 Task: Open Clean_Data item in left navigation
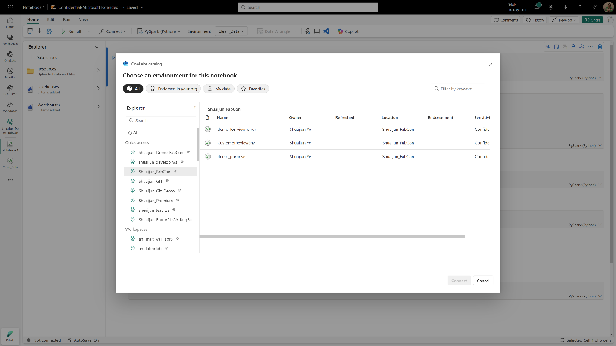(10, 163)
